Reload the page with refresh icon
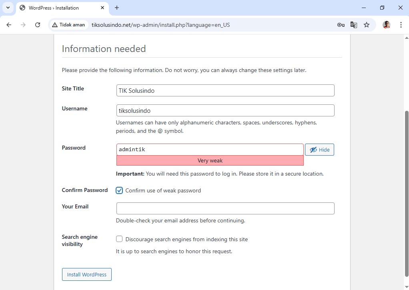 [x=38, y=25]
